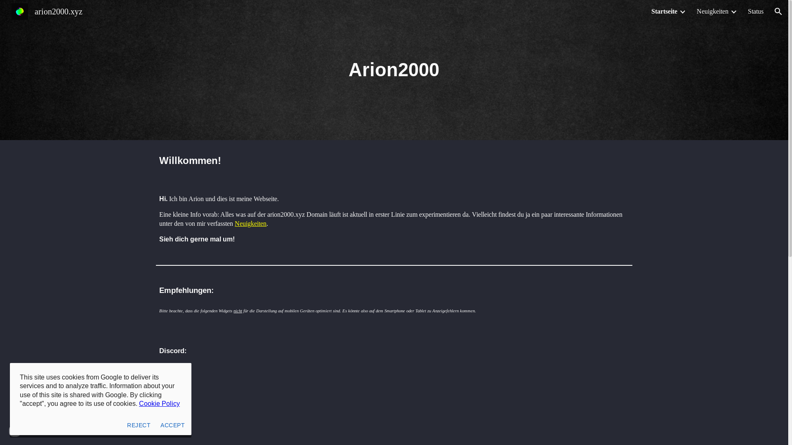Open the Status page in navigation
Viewport: 792px width, 445px height.
(755, 12)
